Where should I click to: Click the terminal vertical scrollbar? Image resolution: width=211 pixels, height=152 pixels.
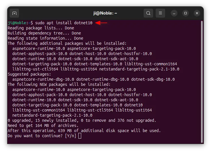click(202, 82)
